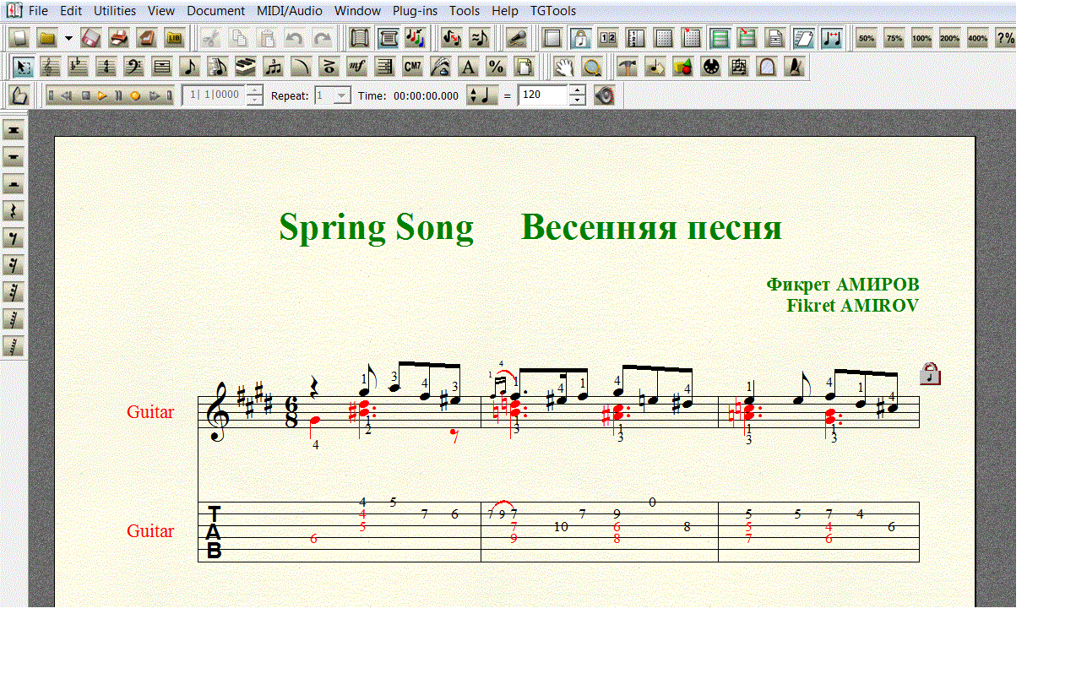This screenshot has height=690, width=1076.
Task: Choose the Key Signature tool
Action: click(x=79, y=67)
